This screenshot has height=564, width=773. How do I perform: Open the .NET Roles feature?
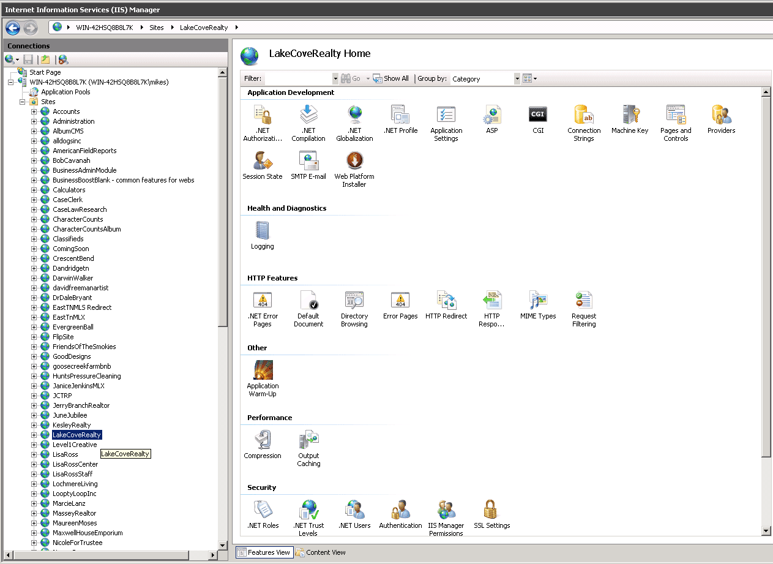(263, 514)
